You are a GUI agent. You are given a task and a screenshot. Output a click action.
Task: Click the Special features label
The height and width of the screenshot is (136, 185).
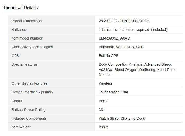(x=25, y=64)
